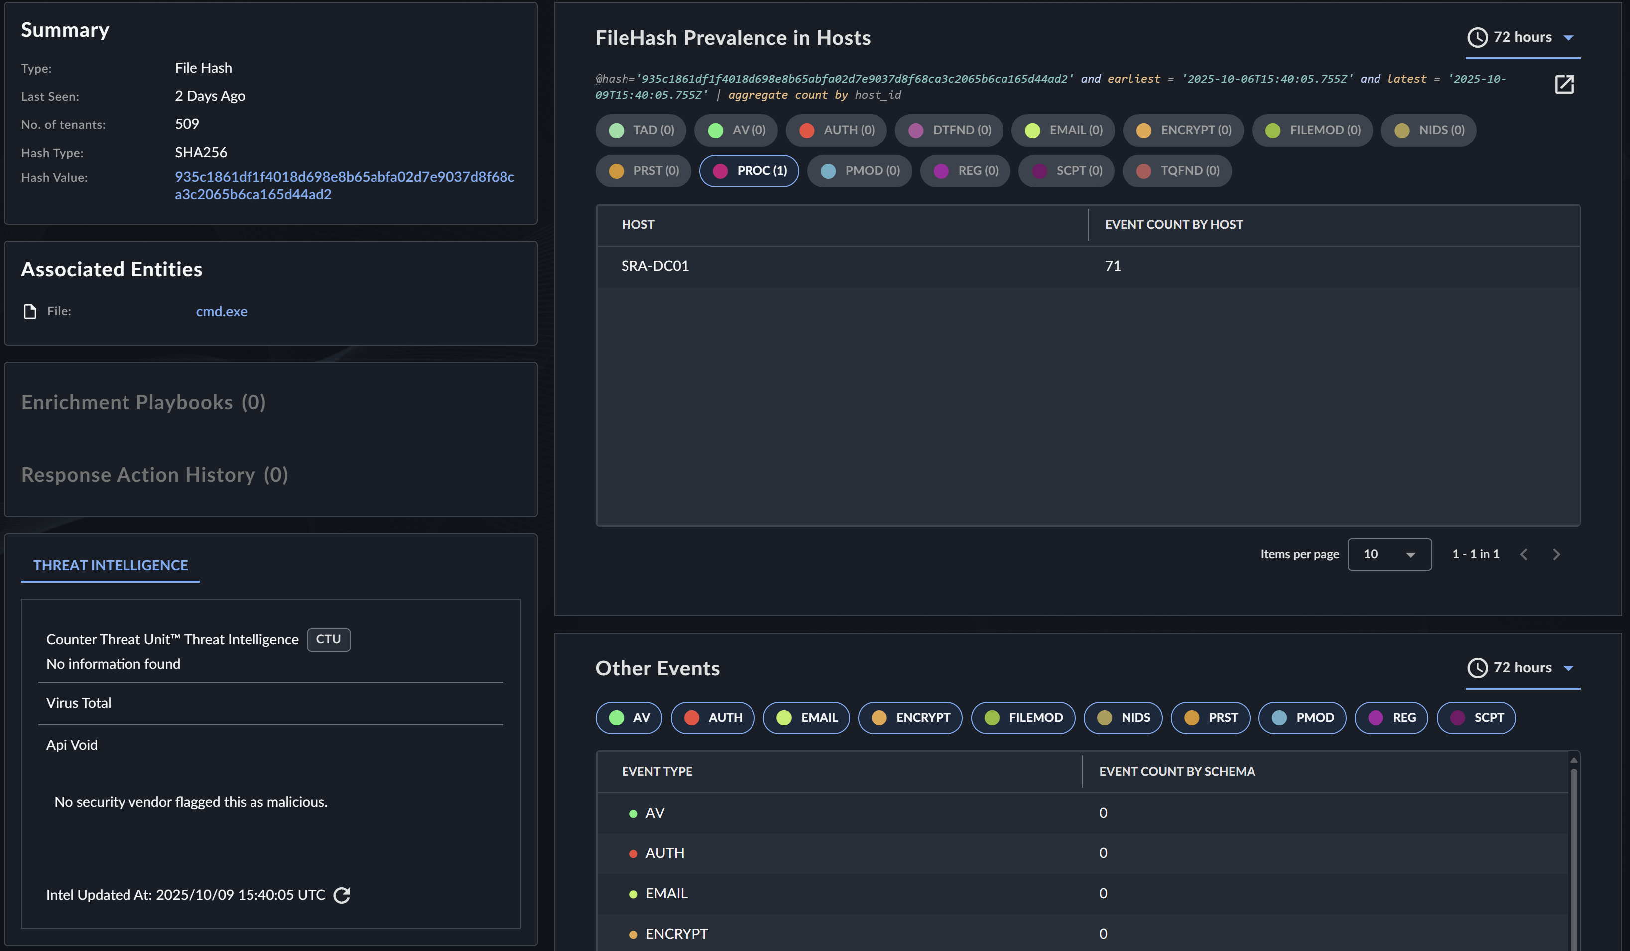This screenshot has width=1630, height=951.
Task: Click the SHA256 hash value link
Action: coord(344,185)
